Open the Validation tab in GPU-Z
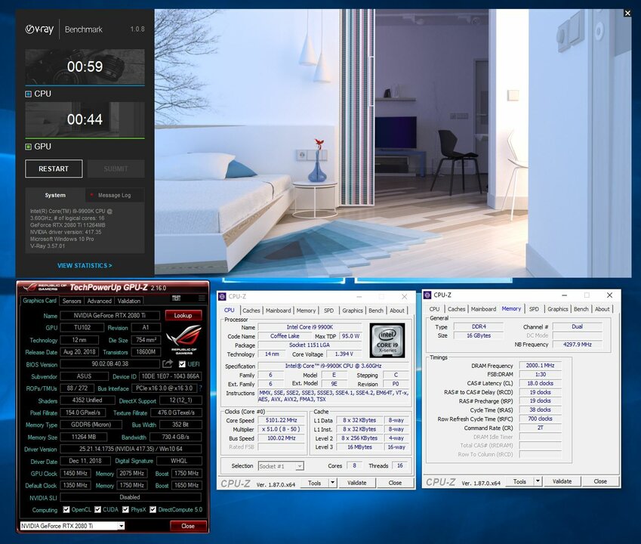The image size is (641, 544). click(x=129, y=301)
